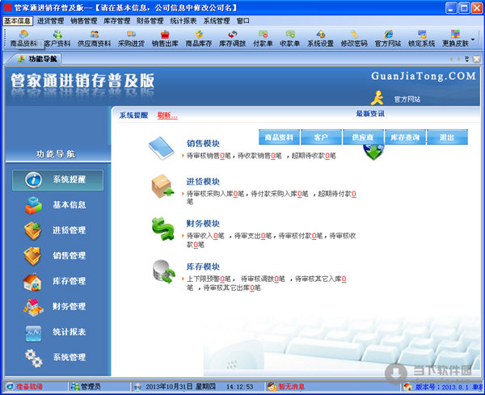The height and width of the screenshot is (395, 485).
Task: Click the 库存模块 heading
Action: pyautogui.click(x=203, y=267)
